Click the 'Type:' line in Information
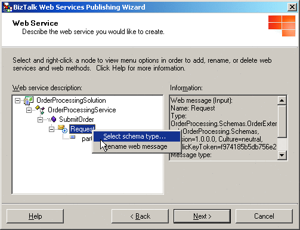The width and height of the screenshot is (300, 230). coord(178,116)
